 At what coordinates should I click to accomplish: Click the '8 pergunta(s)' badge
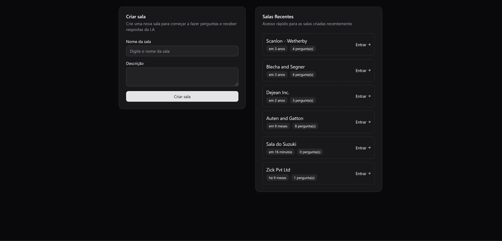(x=305, y=126)
